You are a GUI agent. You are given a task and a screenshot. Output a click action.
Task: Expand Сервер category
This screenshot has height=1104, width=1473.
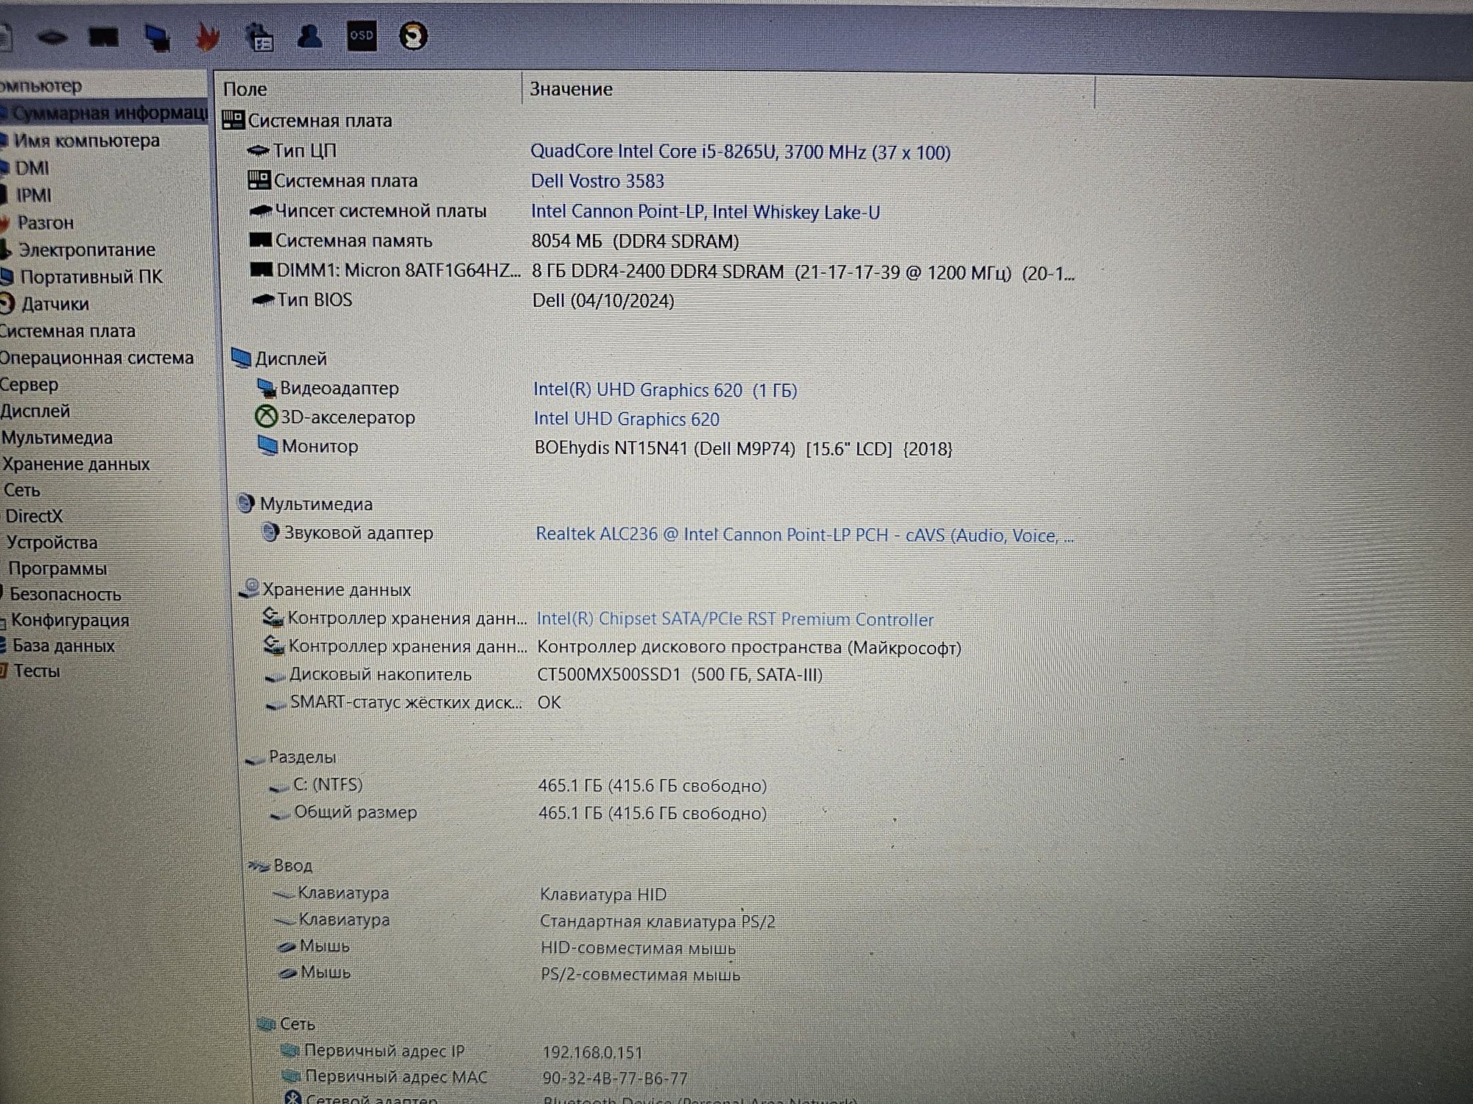29,384
